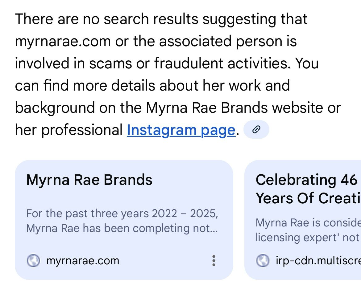Open the Celebrating 46 Years card title
Viewport: 361px width, 297px height.
(x=306, y=180)
